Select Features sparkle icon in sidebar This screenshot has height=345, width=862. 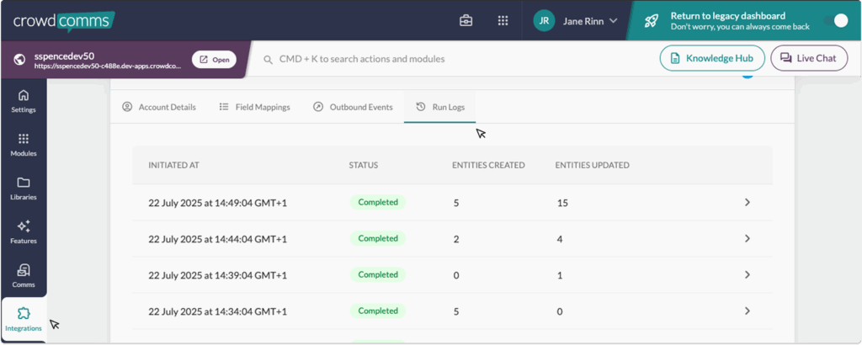tap(24, 232)
